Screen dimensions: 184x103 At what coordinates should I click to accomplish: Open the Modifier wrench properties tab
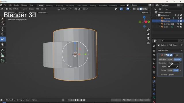[x=154, y=82]
